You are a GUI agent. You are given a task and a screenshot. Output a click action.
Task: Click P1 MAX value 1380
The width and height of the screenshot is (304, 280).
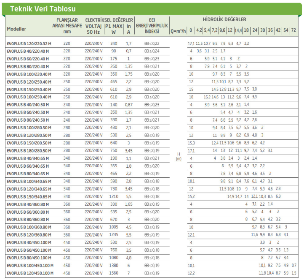click(x=114, y=265)
